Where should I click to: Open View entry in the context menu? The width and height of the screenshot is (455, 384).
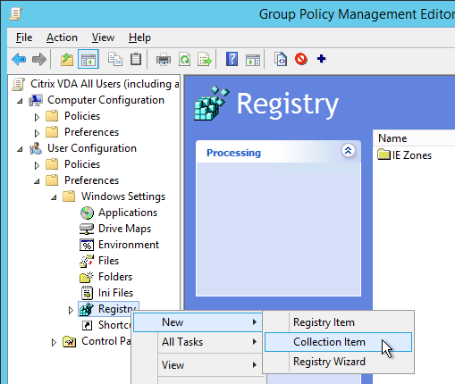click(198, 365)
